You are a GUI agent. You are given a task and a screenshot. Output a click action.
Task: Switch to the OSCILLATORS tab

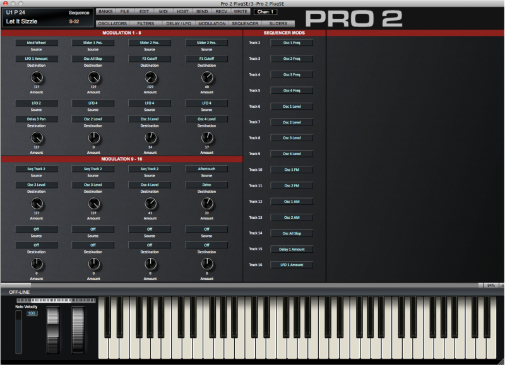(112, 23)
